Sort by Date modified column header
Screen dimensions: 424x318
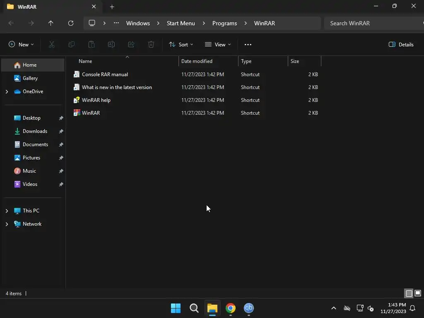click(x=208, y=61)
